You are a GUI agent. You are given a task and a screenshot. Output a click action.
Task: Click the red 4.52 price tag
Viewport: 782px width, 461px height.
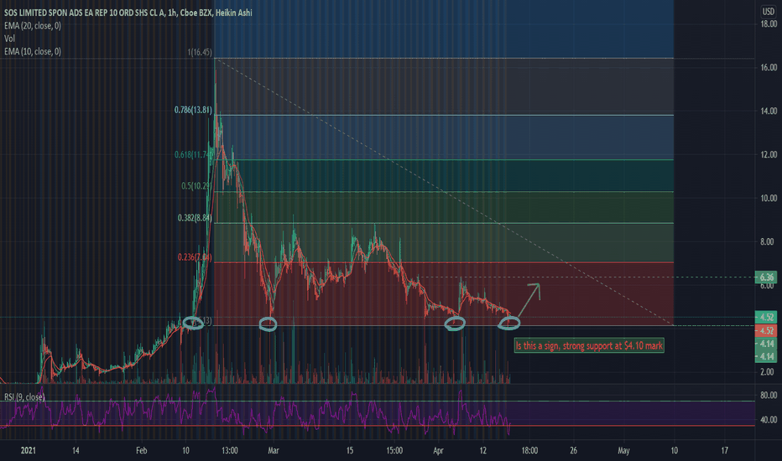point(766,330)
